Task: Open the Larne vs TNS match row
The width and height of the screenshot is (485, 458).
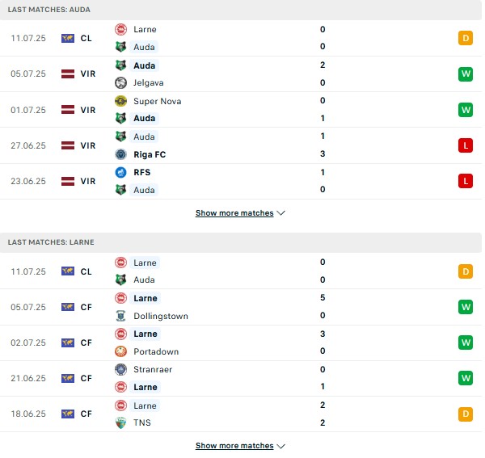Action: (241, 414)
